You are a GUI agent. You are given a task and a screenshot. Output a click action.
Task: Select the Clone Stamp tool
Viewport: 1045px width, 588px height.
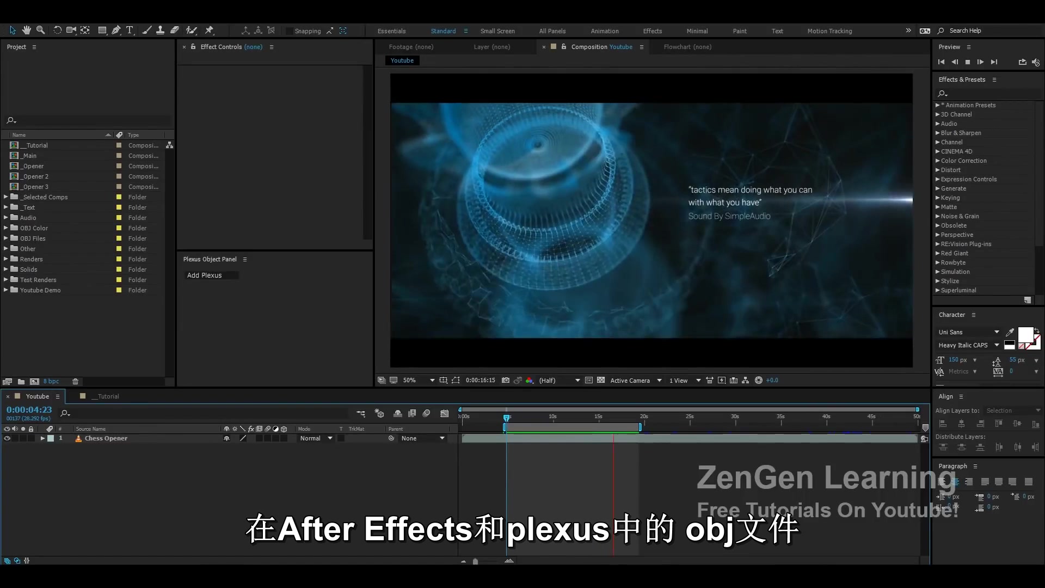tap(160, 30)
